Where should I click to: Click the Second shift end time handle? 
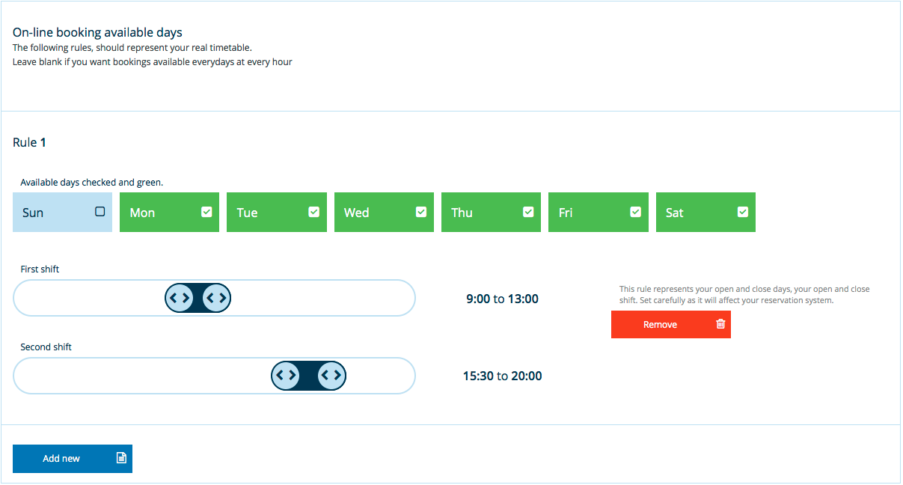[x=331, y=375]
